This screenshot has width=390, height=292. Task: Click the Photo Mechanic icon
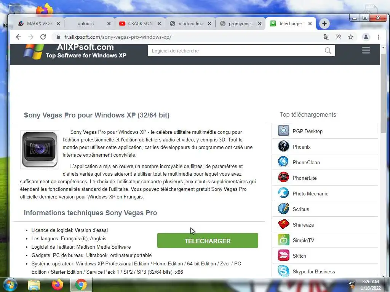[283, 193]
